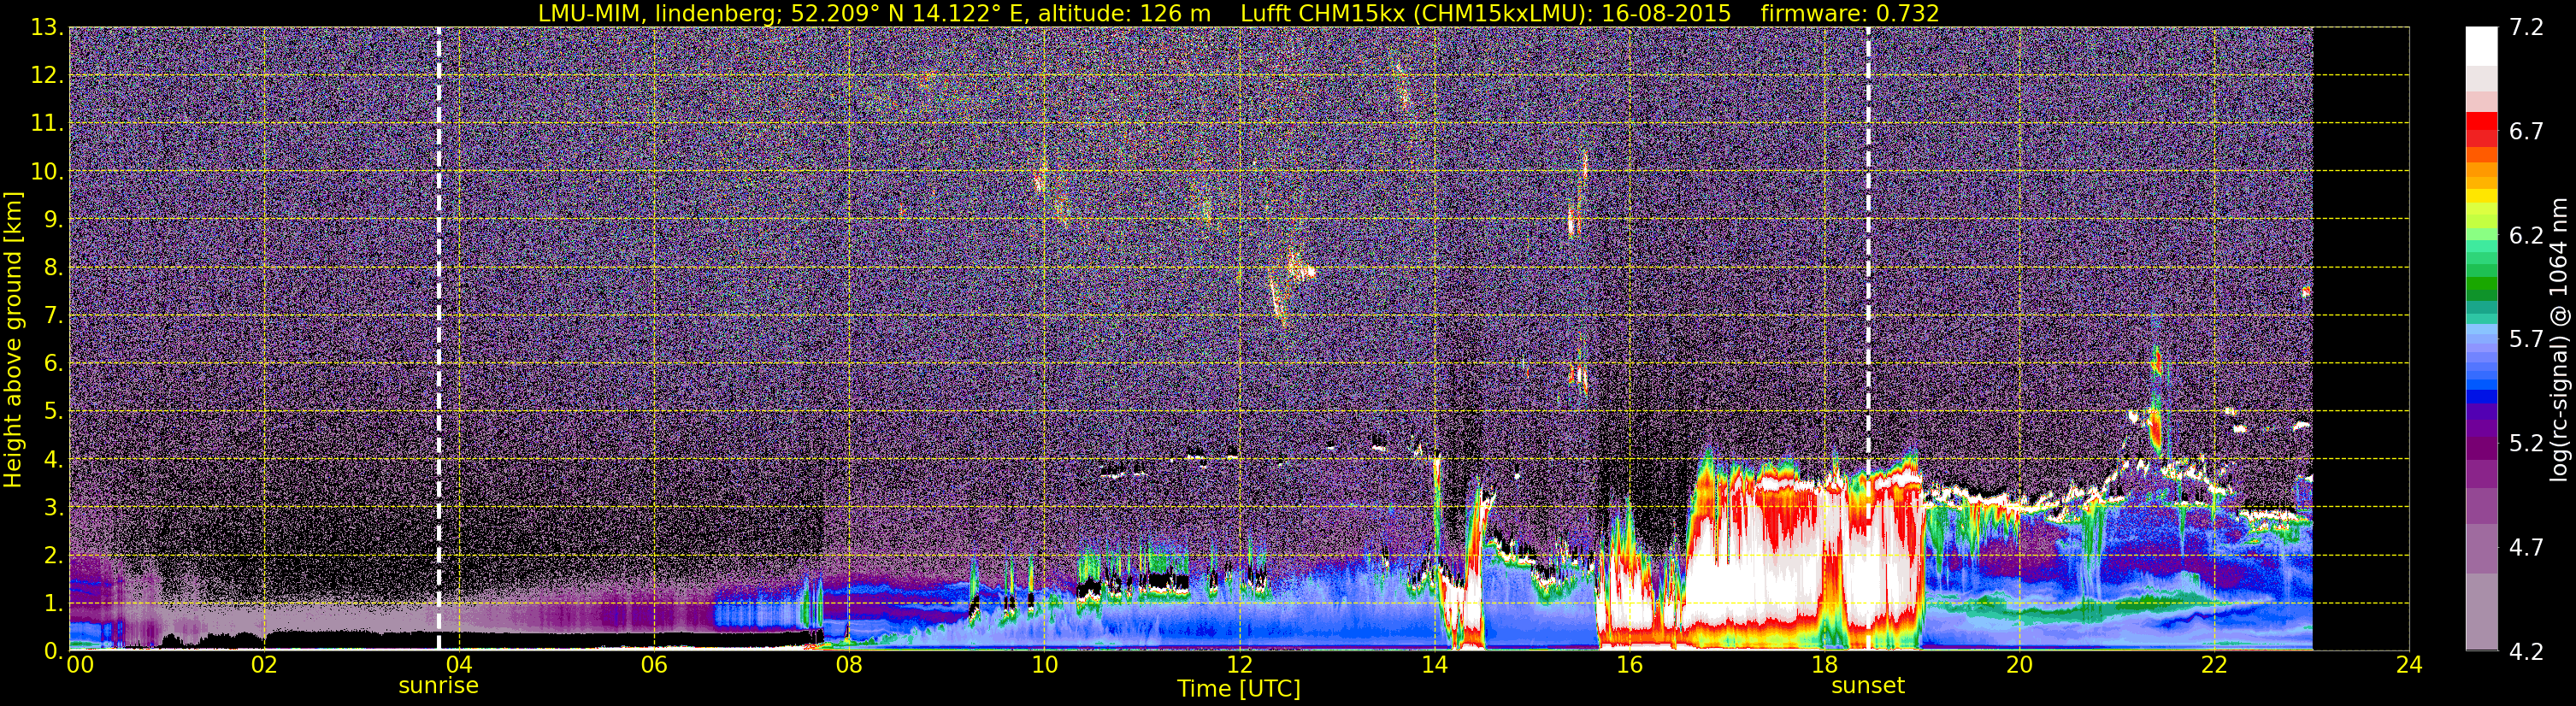Click height axis tick label 1
The width and height of the screenshot is (2576, 706).
pos(54,604)
